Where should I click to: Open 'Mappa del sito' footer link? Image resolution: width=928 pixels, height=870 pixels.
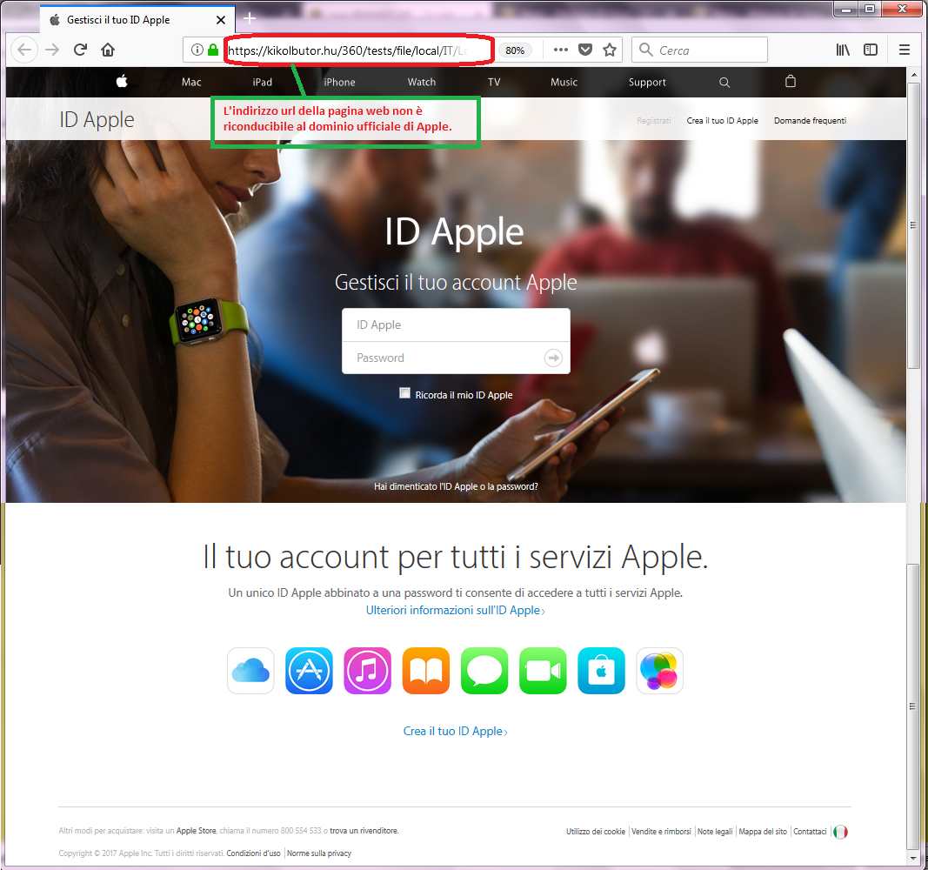(763, 832)
